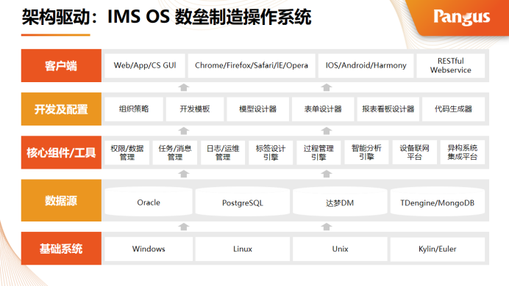Select the 核心组件/工具 layer label

coord(61,153)
